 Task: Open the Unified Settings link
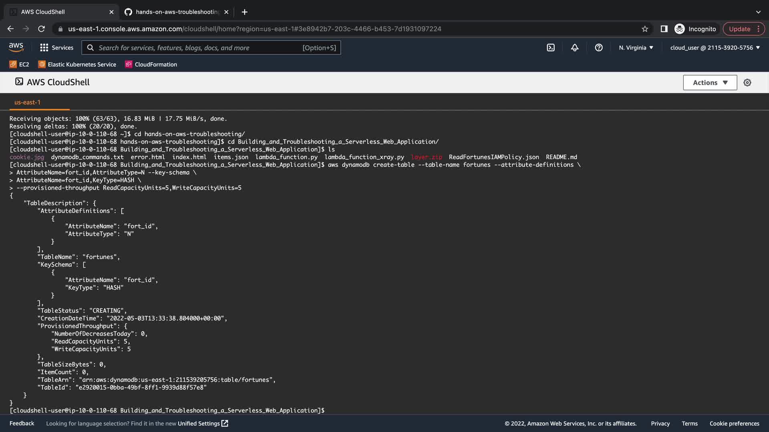(203, 423)
